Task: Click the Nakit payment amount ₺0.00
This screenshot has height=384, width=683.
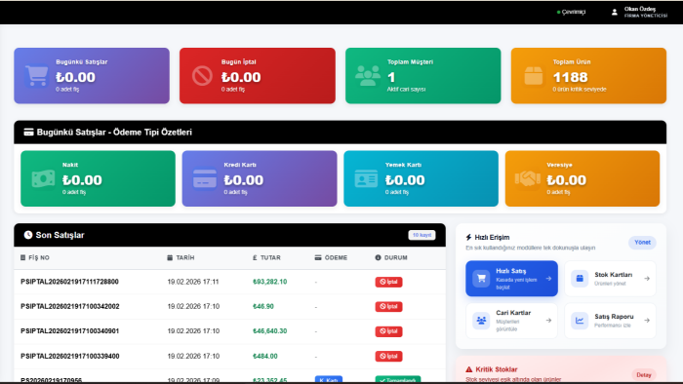Action: (82, 180)
